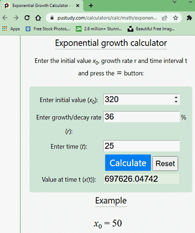Close the Exponential Growth Calculator tab

pos(78,6)
